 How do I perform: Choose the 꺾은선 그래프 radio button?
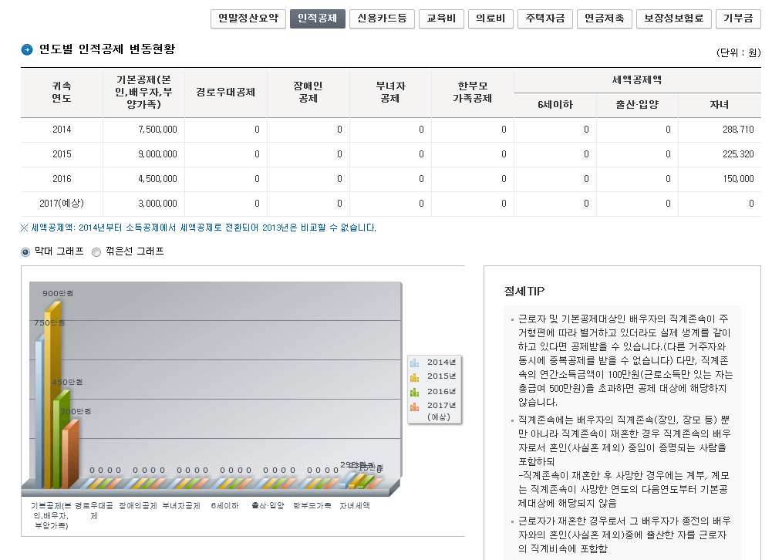pos(96,252)
